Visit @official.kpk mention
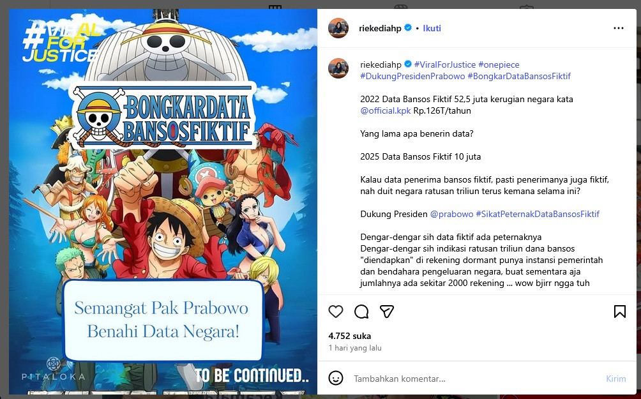 click(386, 110)
